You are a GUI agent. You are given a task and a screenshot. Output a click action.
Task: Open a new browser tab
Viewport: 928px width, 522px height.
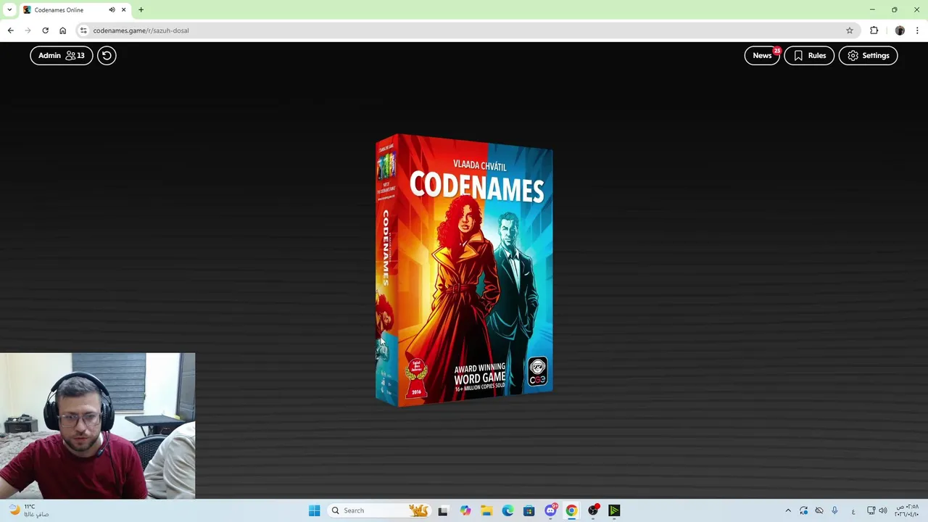point(141,10)
